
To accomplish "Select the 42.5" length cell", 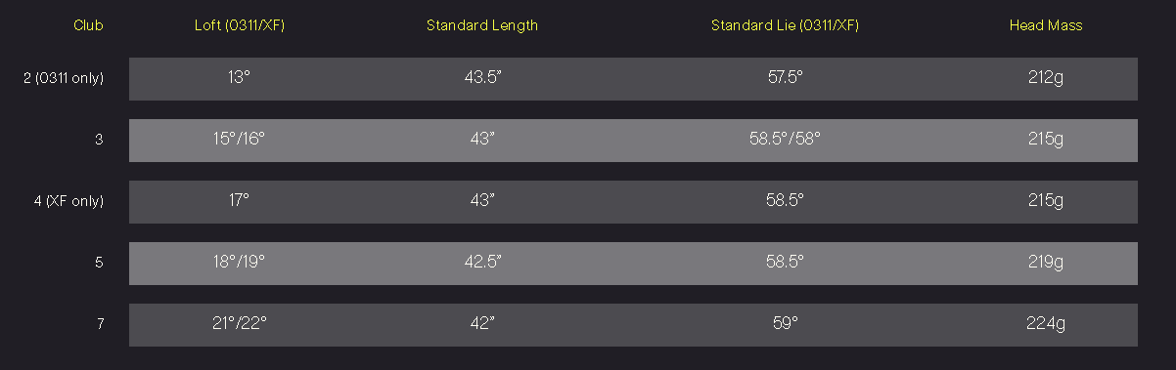I will pos(482,263).
